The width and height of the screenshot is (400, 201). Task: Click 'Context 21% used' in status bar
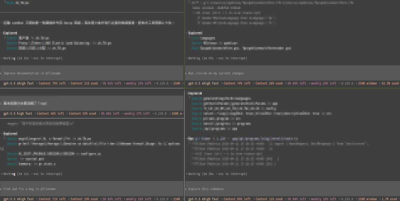(84, 84)
